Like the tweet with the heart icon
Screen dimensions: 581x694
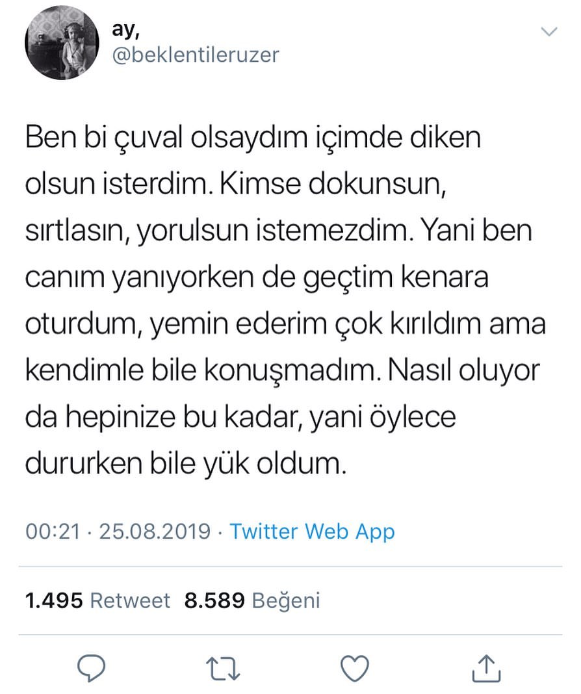pos(355,668)
